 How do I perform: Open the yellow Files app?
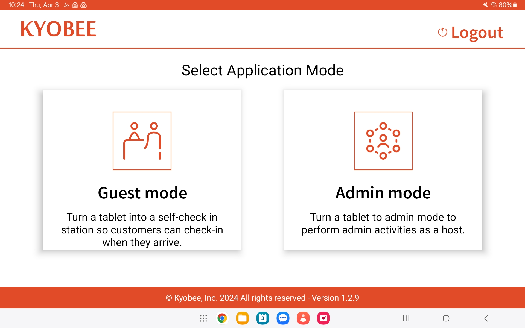pos(242,318)
